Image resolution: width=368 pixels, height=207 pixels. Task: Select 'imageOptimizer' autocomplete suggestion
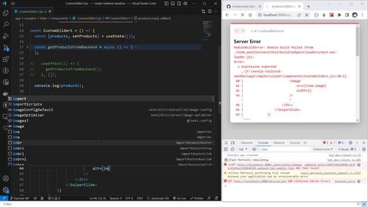(x=111, y=115)
